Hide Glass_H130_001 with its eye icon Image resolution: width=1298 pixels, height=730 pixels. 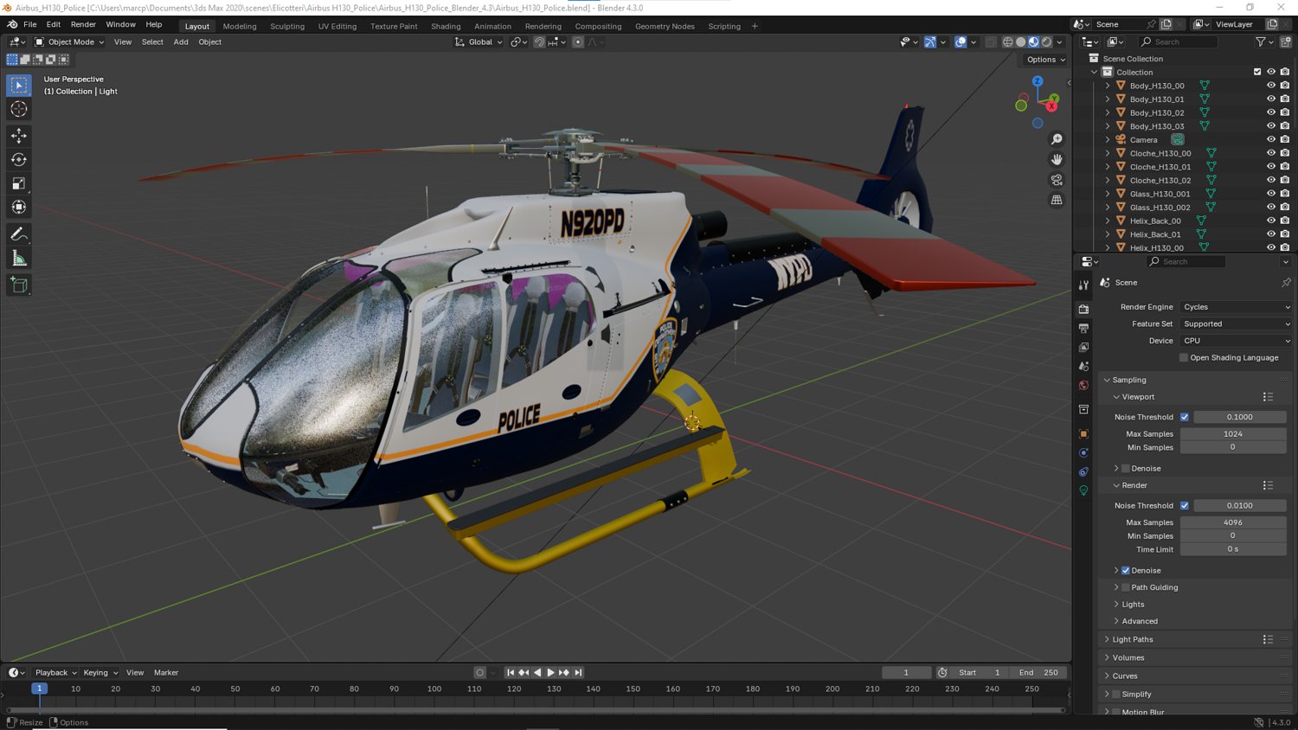[1271, 194]
